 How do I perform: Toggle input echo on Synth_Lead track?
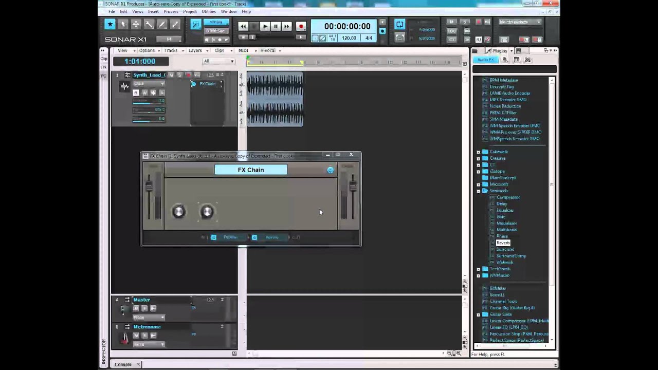pos(196,75)
